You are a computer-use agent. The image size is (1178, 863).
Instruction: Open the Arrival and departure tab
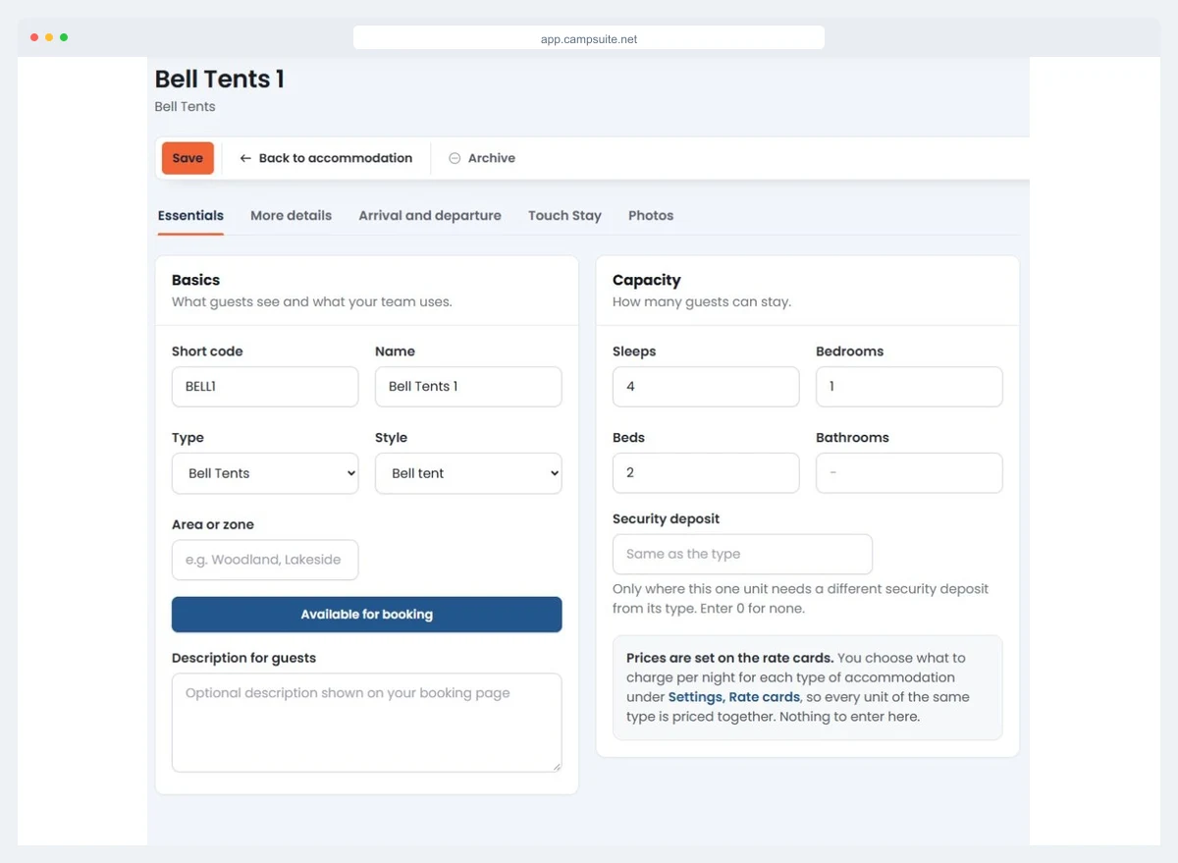(430, 215)
